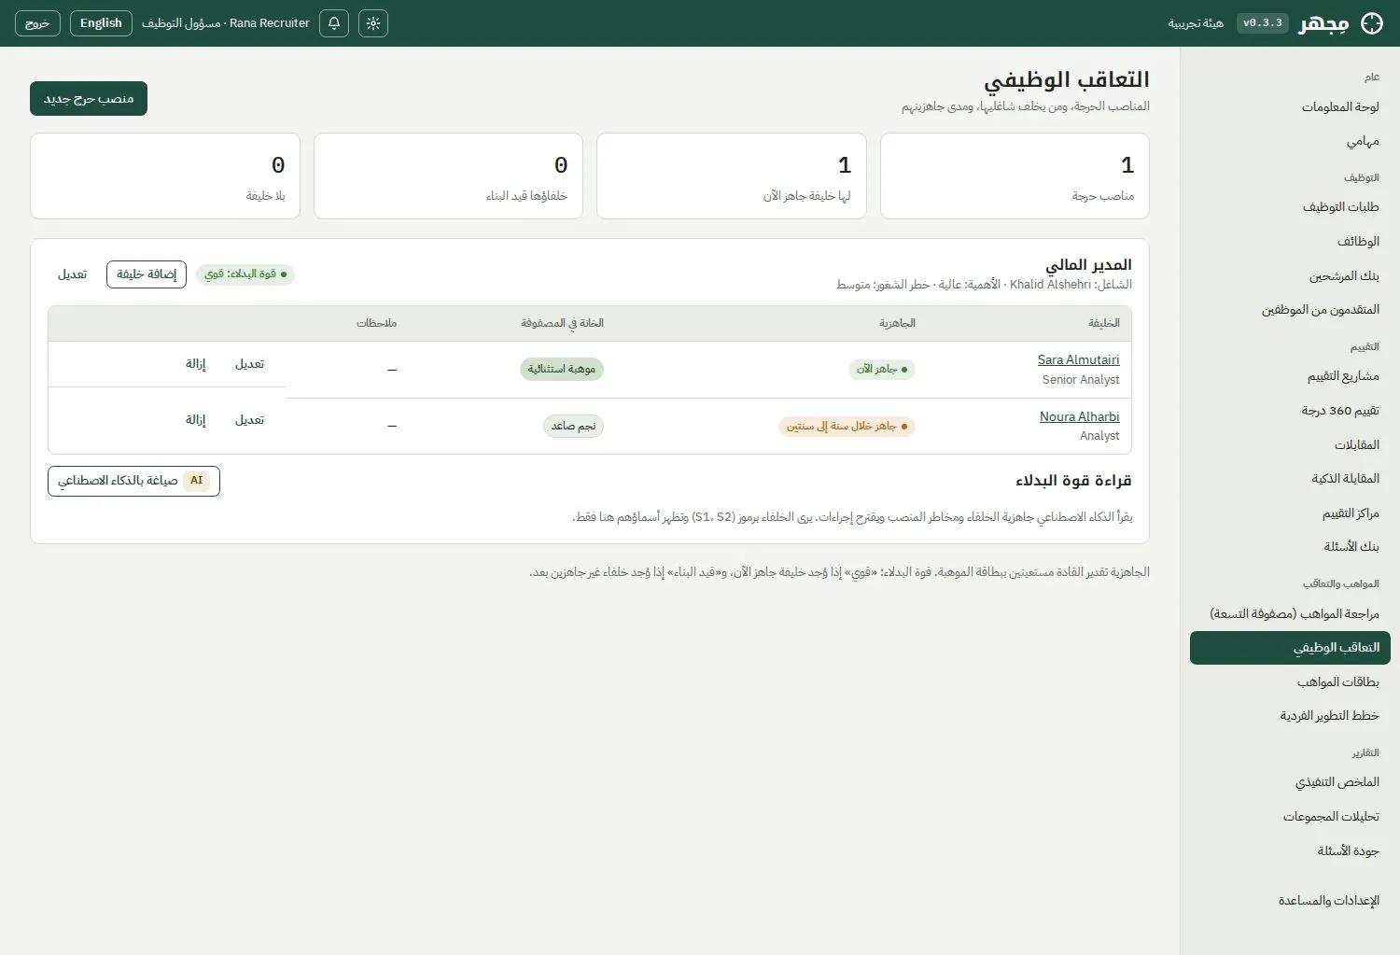Screen dimensions: 1400x955
Task: Select التعاقب الوظيفي in sidebar
Action: point(1290,648)
